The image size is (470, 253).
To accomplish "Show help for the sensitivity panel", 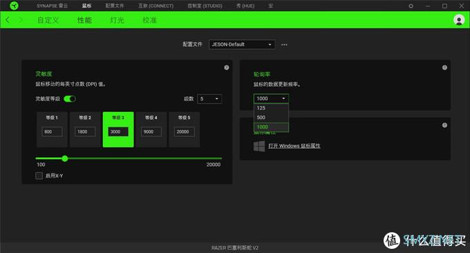I will coord(227,68).
